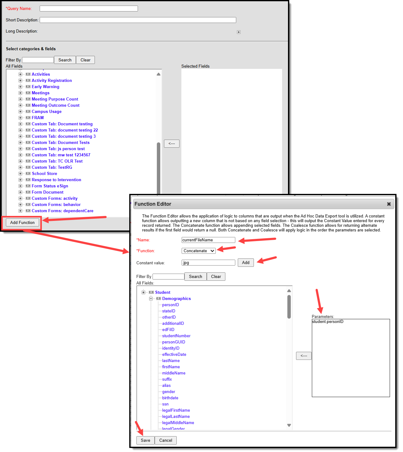Click the main Filter By text box

[x=38, y=60]
